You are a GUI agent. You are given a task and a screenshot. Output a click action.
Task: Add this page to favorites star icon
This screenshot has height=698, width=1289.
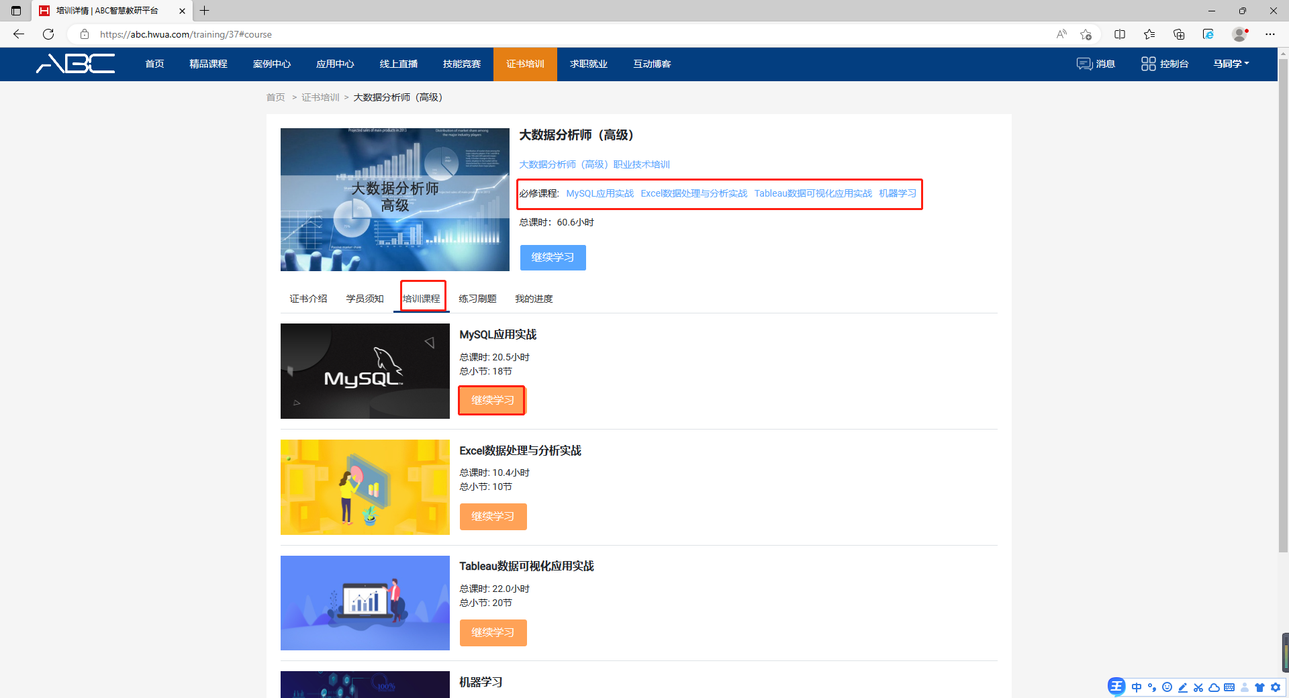click(1086, 34)
